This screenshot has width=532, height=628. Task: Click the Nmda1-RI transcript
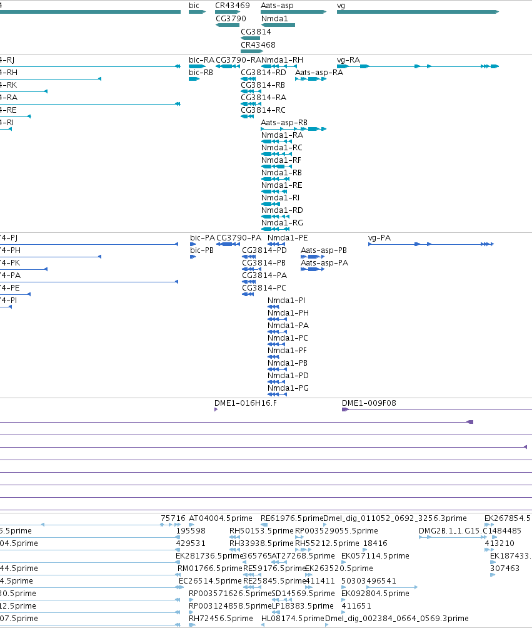(x=271, y=204)
